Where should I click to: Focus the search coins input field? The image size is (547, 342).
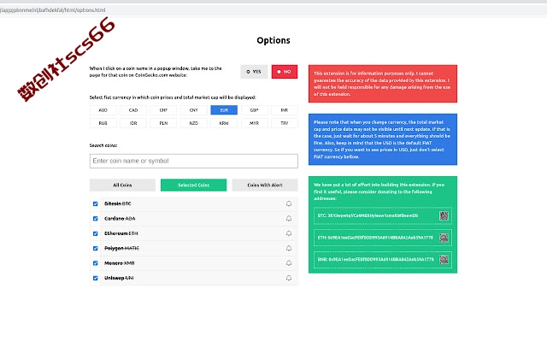194,161
